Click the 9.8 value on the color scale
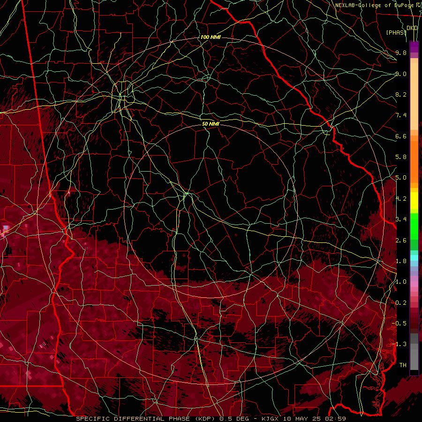This screenshot has width=422, height=422. pos(401,53)
